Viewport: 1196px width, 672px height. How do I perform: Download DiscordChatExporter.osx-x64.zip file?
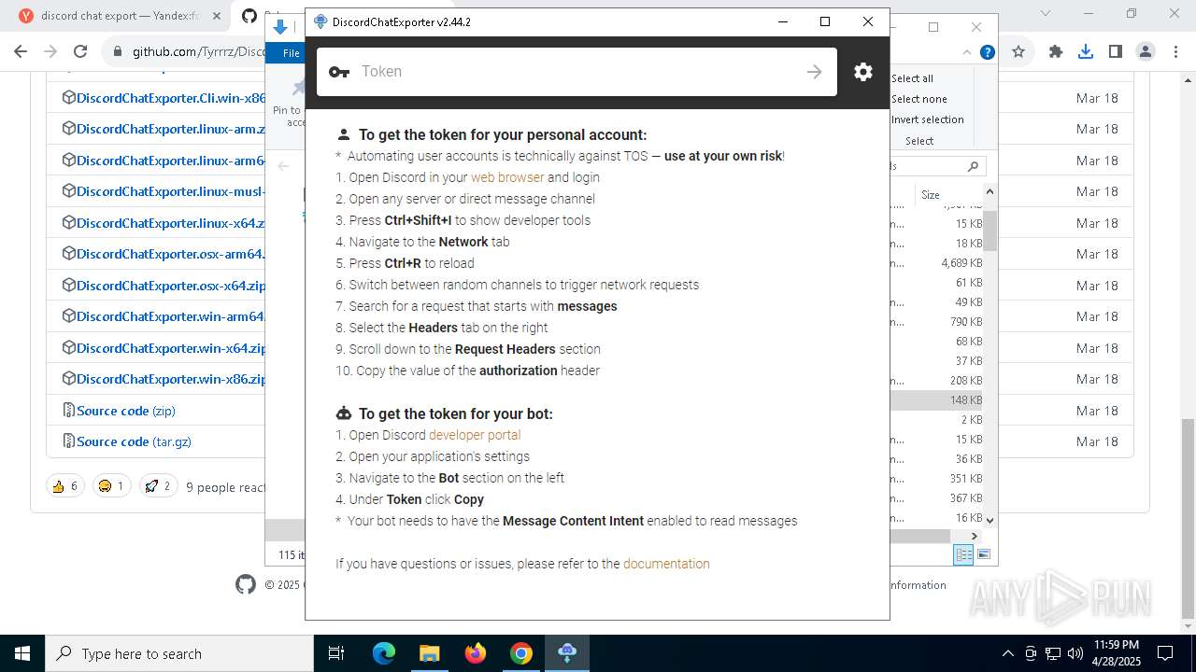pos(171,286)
